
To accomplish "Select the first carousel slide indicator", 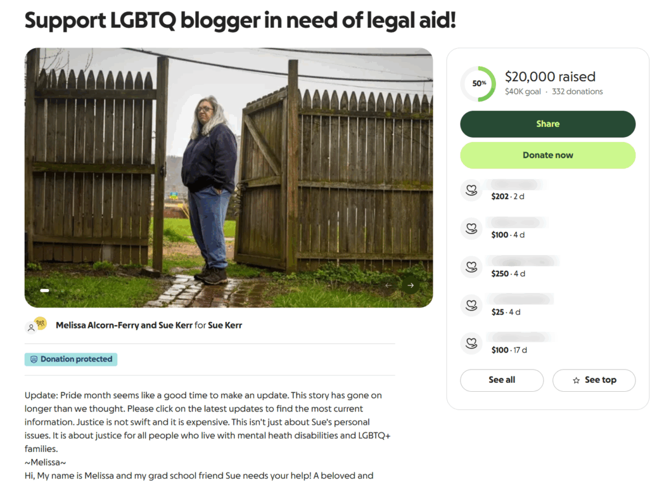I will click(x=45, y=291).
